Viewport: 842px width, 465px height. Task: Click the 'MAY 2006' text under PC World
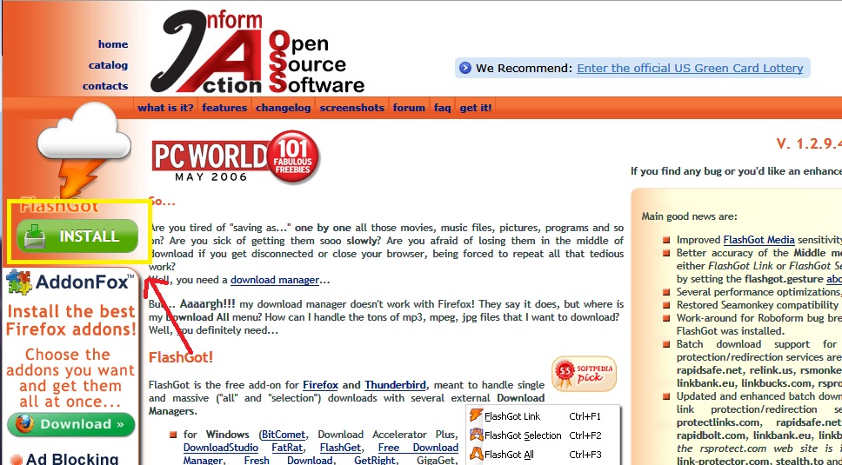211,176
